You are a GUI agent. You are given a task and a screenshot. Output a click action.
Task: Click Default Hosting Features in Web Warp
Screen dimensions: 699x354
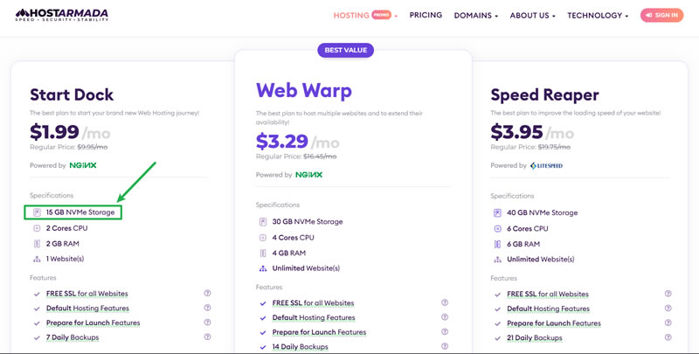(x=314, y=317)
